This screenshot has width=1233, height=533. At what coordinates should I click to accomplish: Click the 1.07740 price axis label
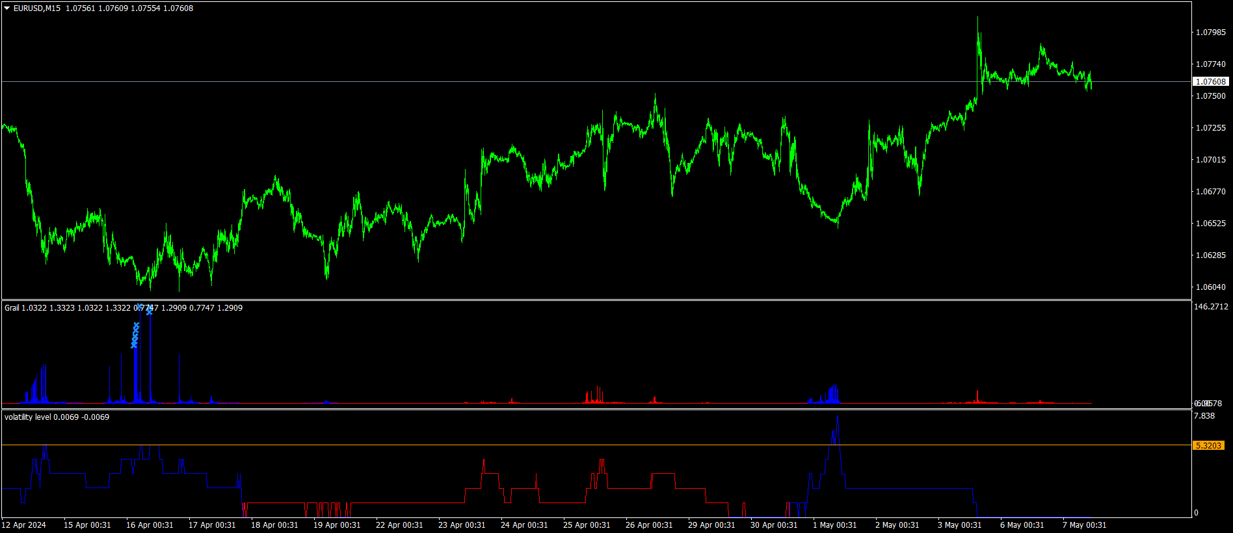click(x=1211, y=64)
